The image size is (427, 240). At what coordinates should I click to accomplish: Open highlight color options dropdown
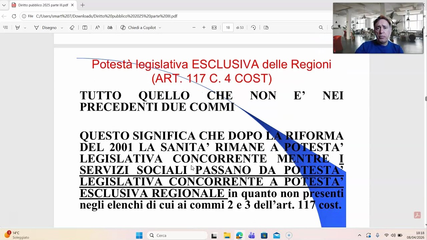point(25,28)
